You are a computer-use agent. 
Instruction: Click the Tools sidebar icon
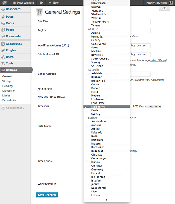[3, 64]
